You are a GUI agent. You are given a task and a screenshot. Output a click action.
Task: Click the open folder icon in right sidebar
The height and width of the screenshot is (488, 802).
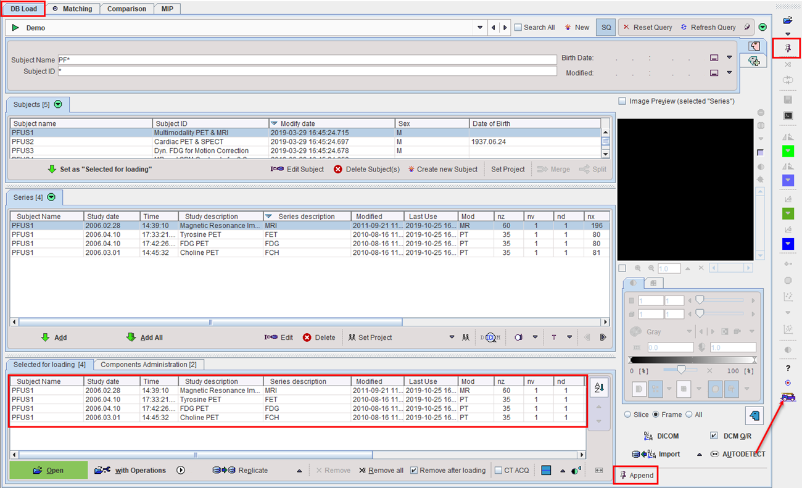[x=787, y=20]
